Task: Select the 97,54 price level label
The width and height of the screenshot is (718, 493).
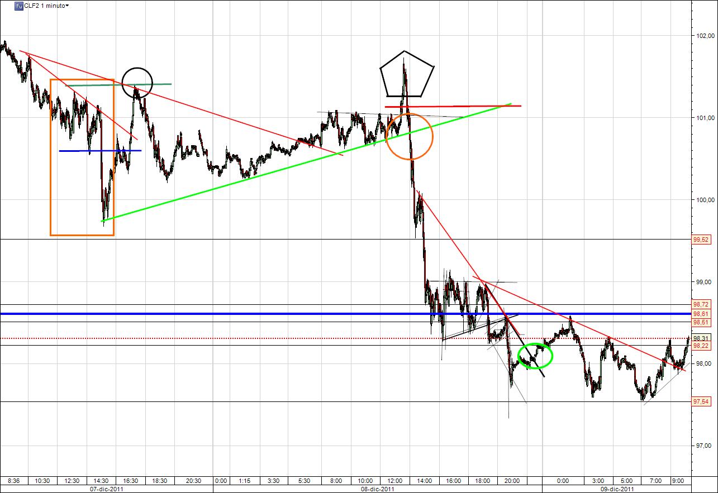Action: click(701, 402)
